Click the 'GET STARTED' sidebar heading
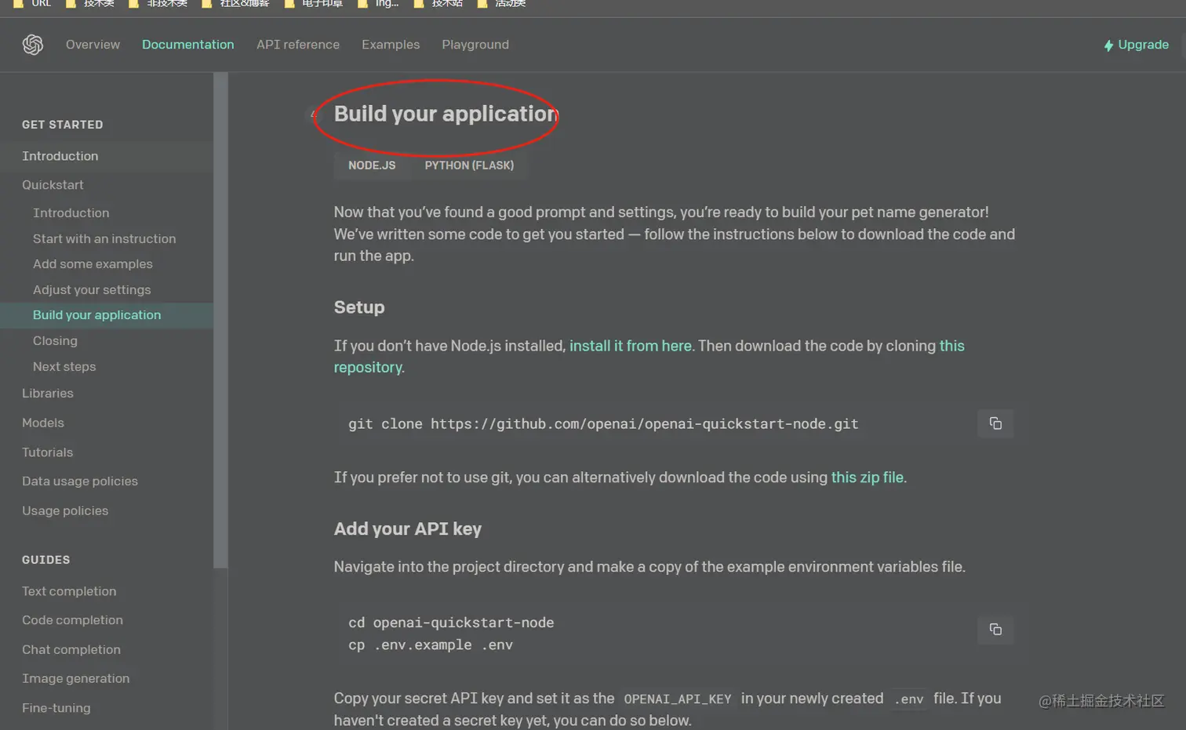The height and width of the screenshot is (730, 1186). 63,125
